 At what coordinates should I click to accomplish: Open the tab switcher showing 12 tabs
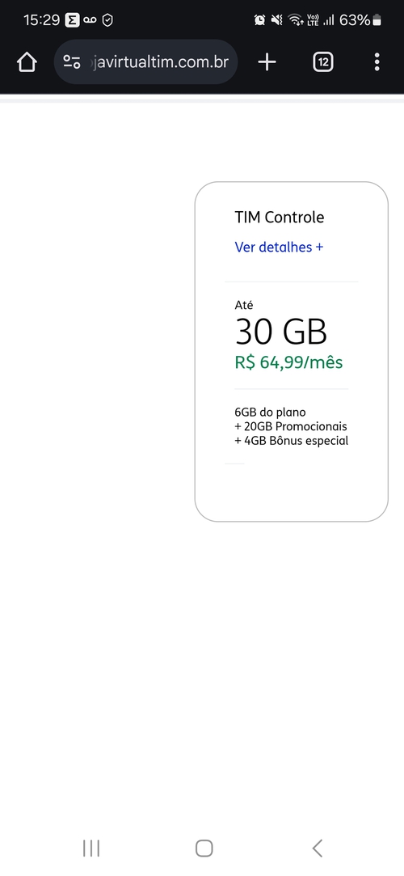(323, 62)
